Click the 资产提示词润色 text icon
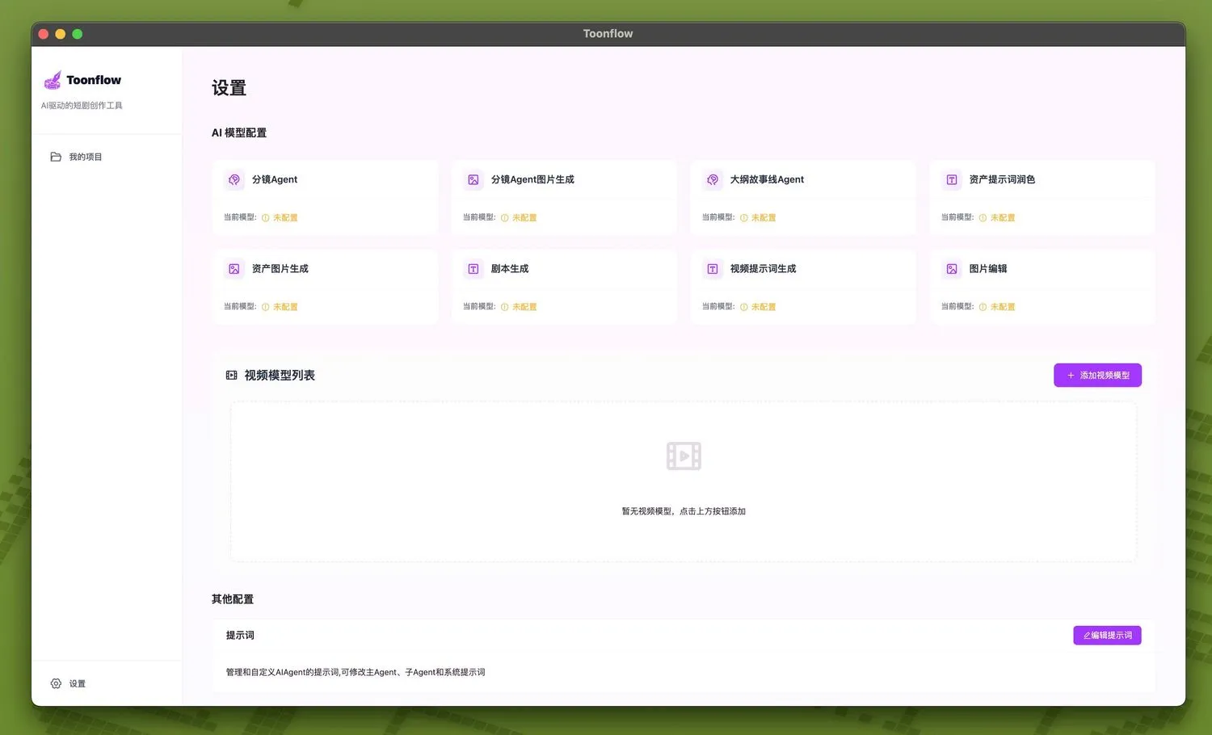The image size is (1212, 735). click(952, 179)
